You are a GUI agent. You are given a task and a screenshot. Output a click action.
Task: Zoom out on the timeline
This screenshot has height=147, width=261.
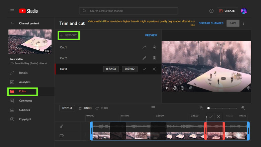pos(201,108)
